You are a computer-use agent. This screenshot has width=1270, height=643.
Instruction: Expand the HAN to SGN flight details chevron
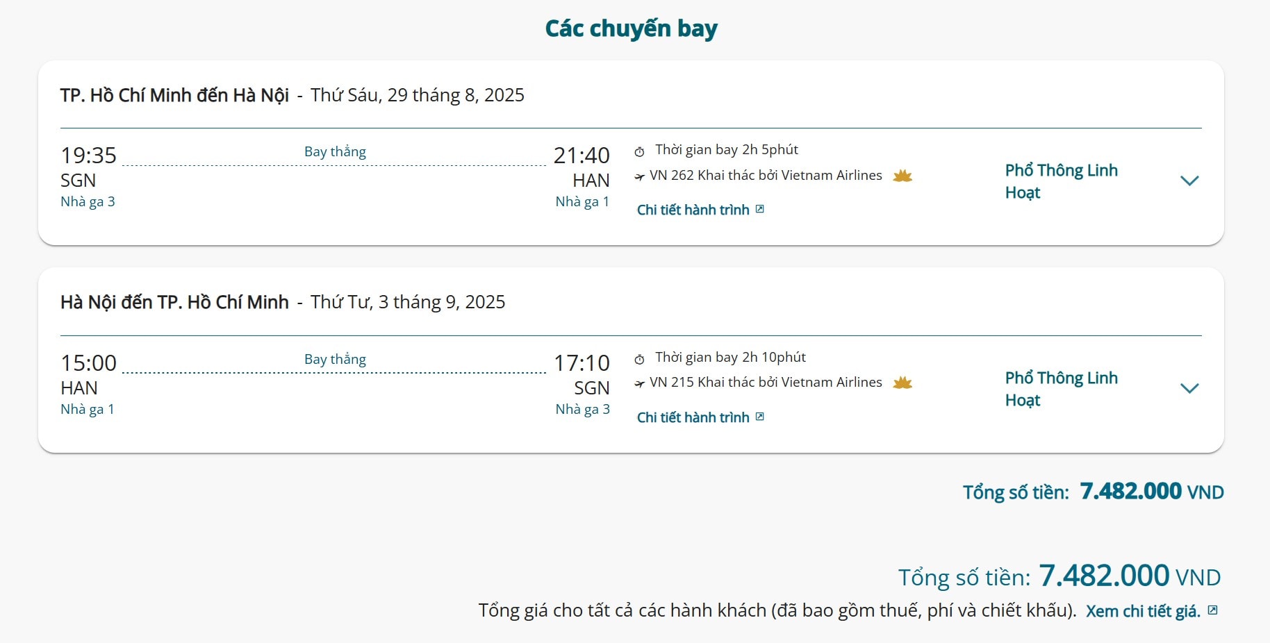point(1189,388)
